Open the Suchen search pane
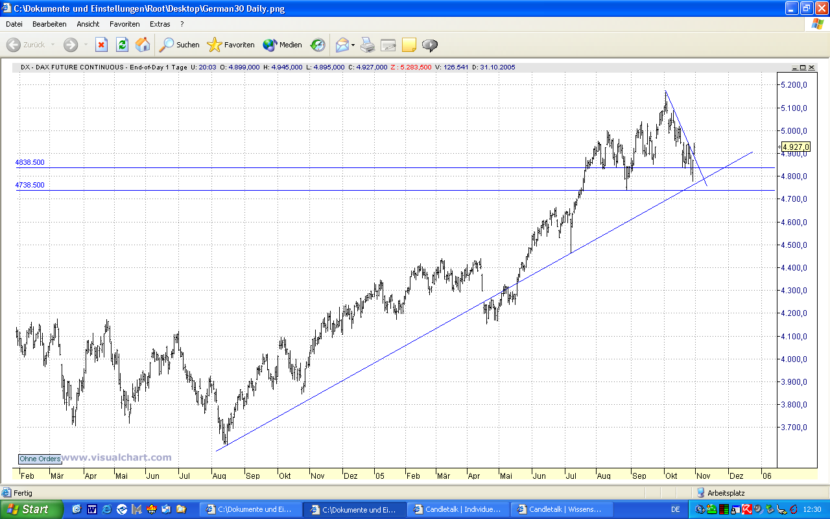 click(x=180, y=45)
